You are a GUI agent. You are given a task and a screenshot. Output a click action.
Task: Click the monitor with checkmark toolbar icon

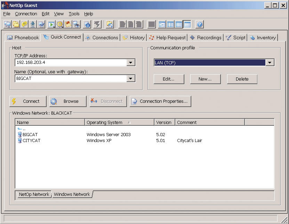(x=41, y=24)
